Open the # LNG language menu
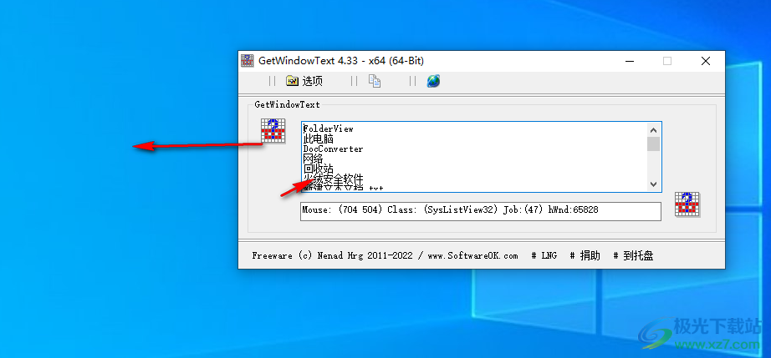The width and height of the screenshot is (771, 358). [x=544, y=255]
